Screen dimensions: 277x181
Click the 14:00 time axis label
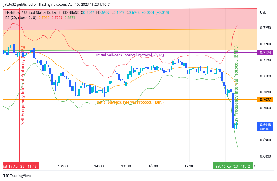click(99, 166)
